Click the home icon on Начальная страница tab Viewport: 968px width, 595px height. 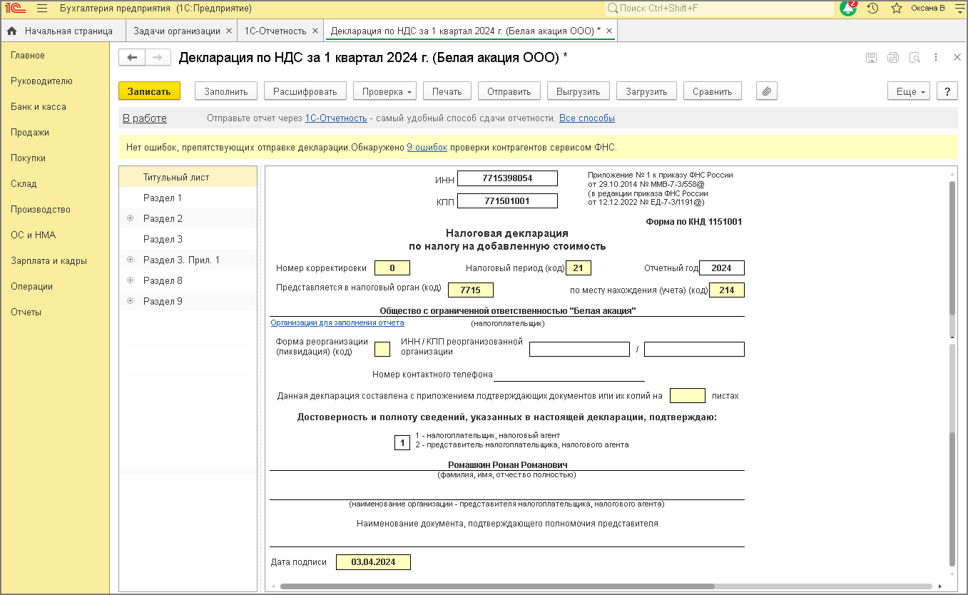11,31
